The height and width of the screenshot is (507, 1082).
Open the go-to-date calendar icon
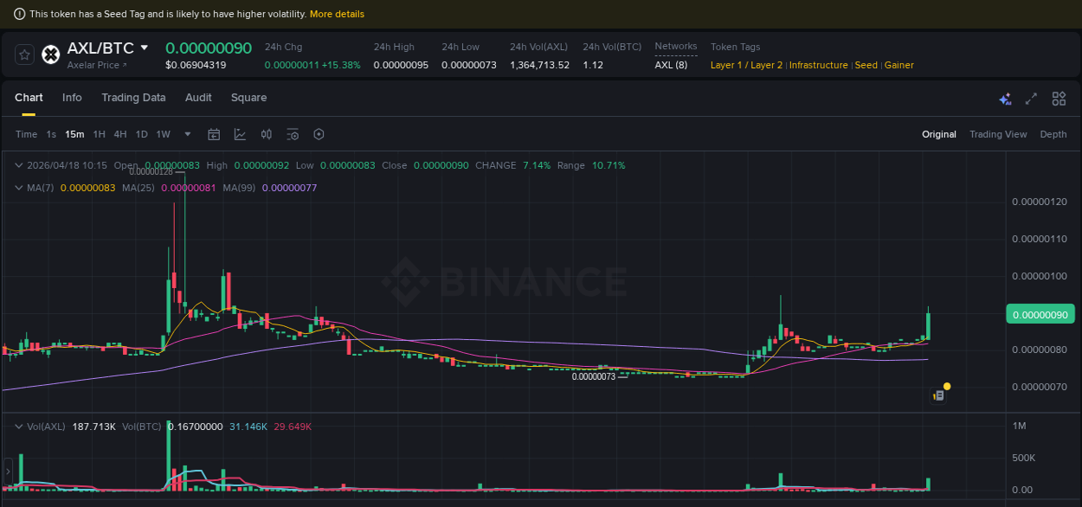click(214, 134)
